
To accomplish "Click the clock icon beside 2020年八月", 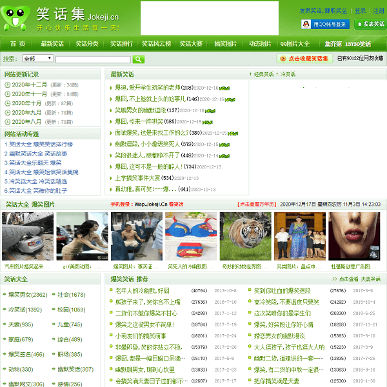I will pos(7,122).
